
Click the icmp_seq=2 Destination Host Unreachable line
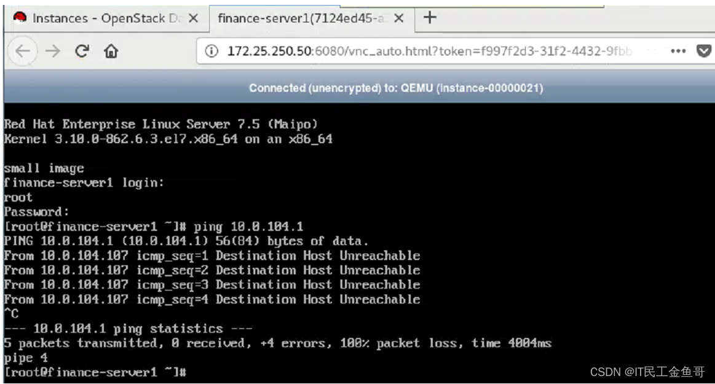pyautogui.click(x=212, y=270)
